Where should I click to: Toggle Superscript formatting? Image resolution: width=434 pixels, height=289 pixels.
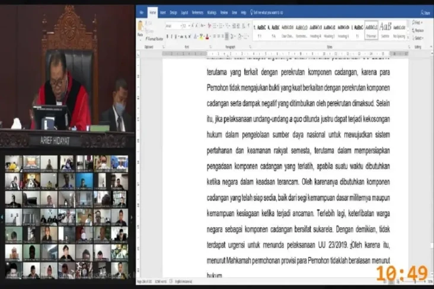[x=190, y=36]
